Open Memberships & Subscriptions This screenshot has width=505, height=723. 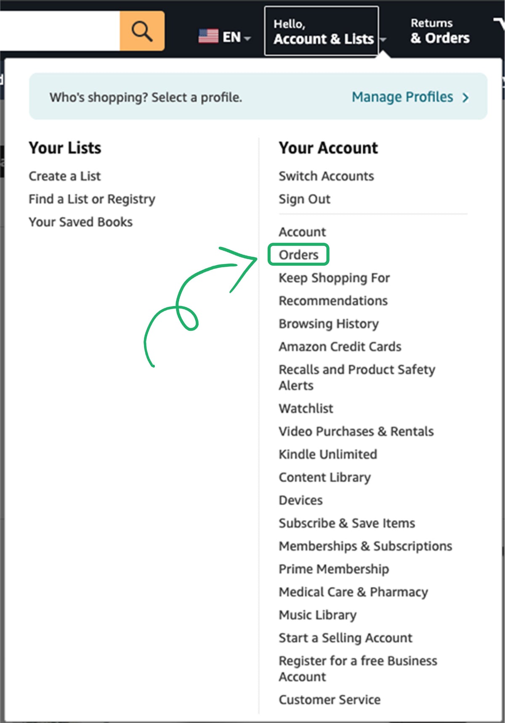point(365,546)
